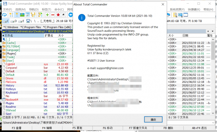
Task: Select drive E in the left drive bar
Action: pos(21,21)
